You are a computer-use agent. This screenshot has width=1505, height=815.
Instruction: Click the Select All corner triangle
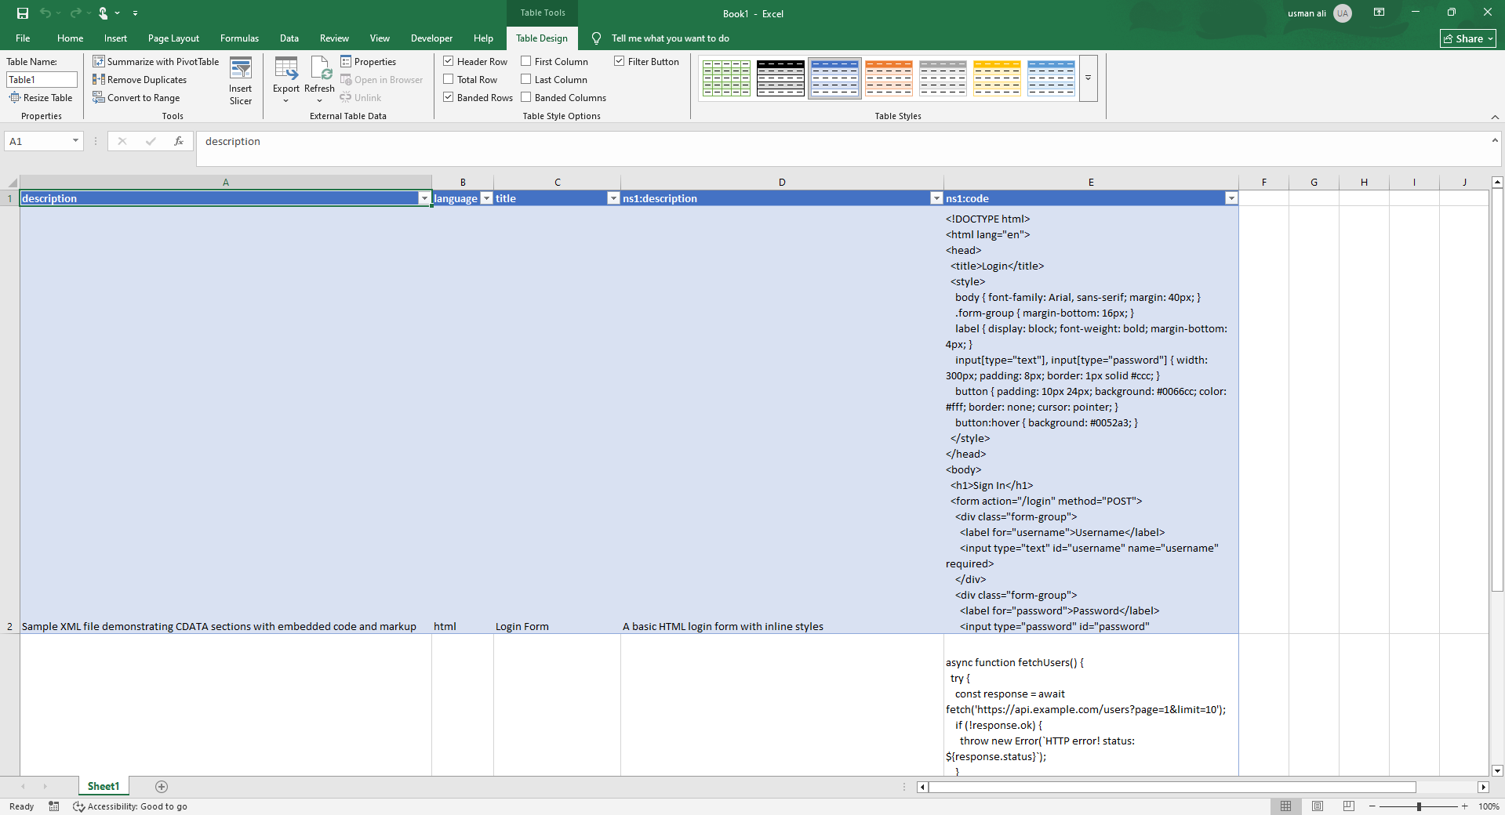pos(12,183)
